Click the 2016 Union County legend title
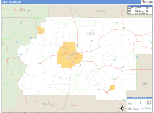 (x=139, y=98)
